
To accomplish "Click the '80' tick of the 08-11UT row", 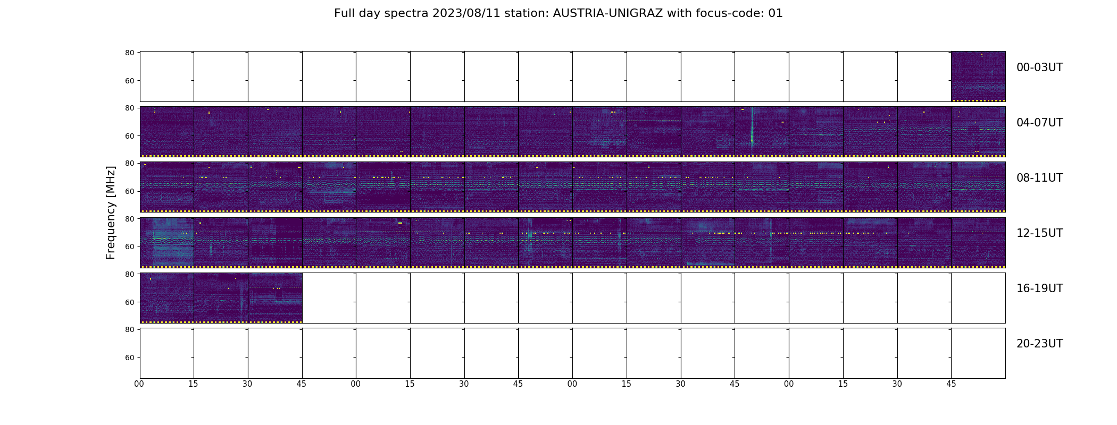I will (x=129, y=163).
